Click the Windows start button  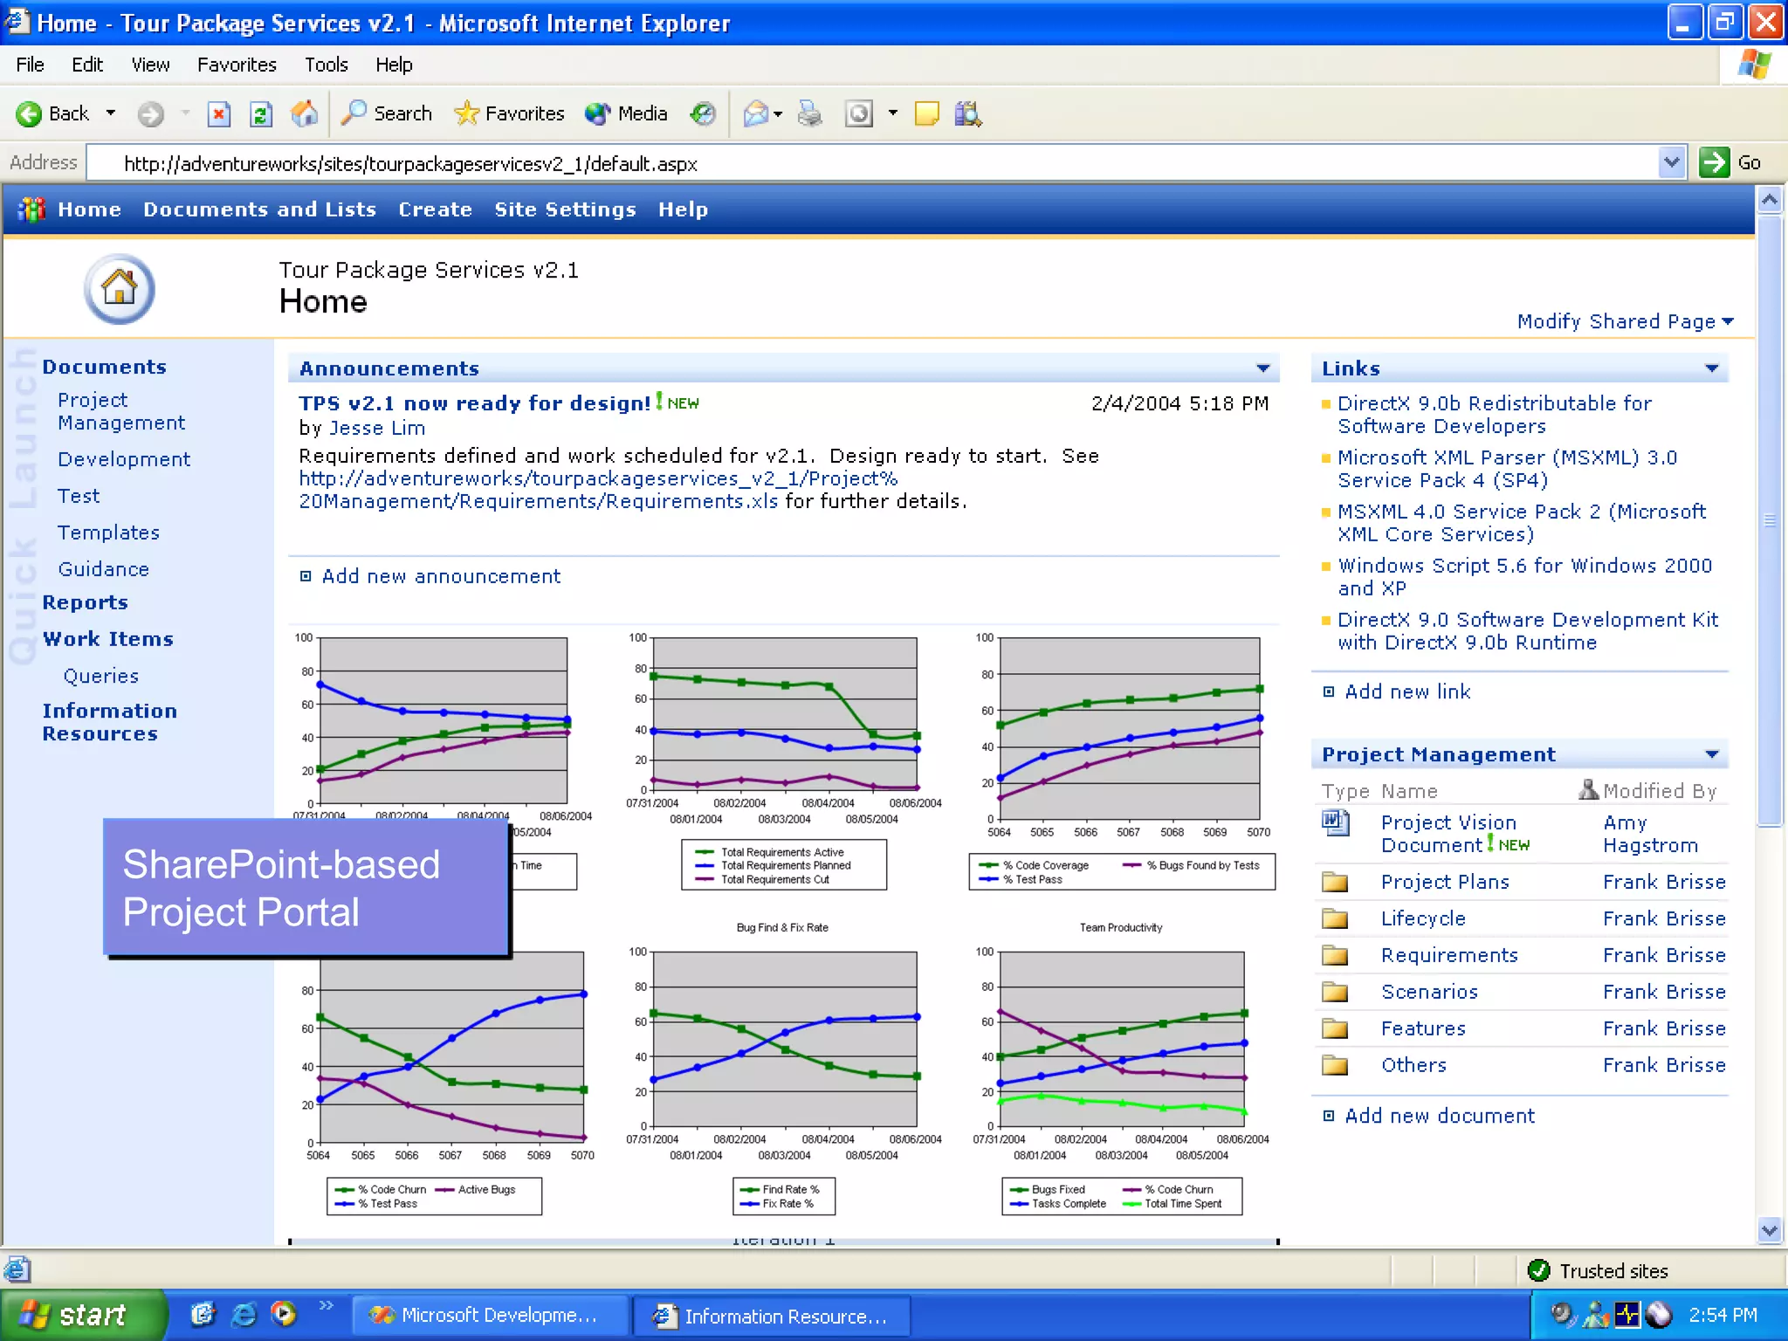point(83,1315)
